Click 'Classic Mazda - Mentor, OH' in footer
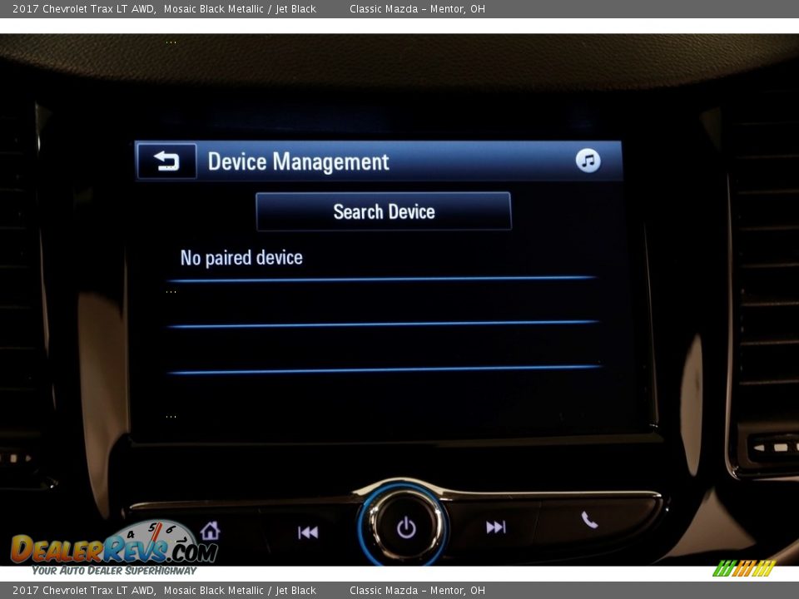This screenshot has width=799, height=599. point(417,591)
